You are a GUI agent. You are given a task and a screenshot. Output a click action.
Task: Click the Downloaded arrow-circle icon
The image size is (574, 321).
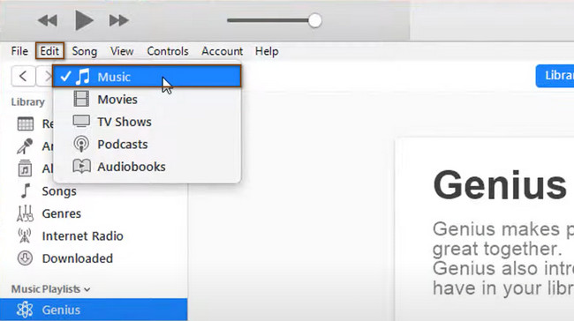point(25,258)
